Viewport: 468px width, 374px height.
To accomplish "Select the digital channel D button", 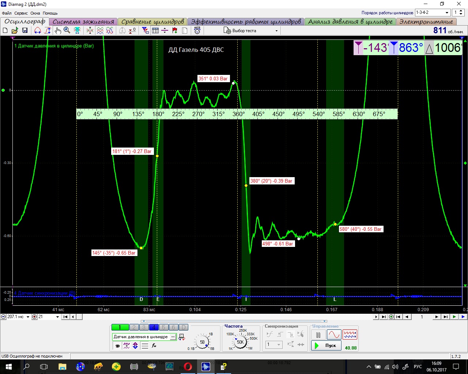I will (x=184, y=327).
